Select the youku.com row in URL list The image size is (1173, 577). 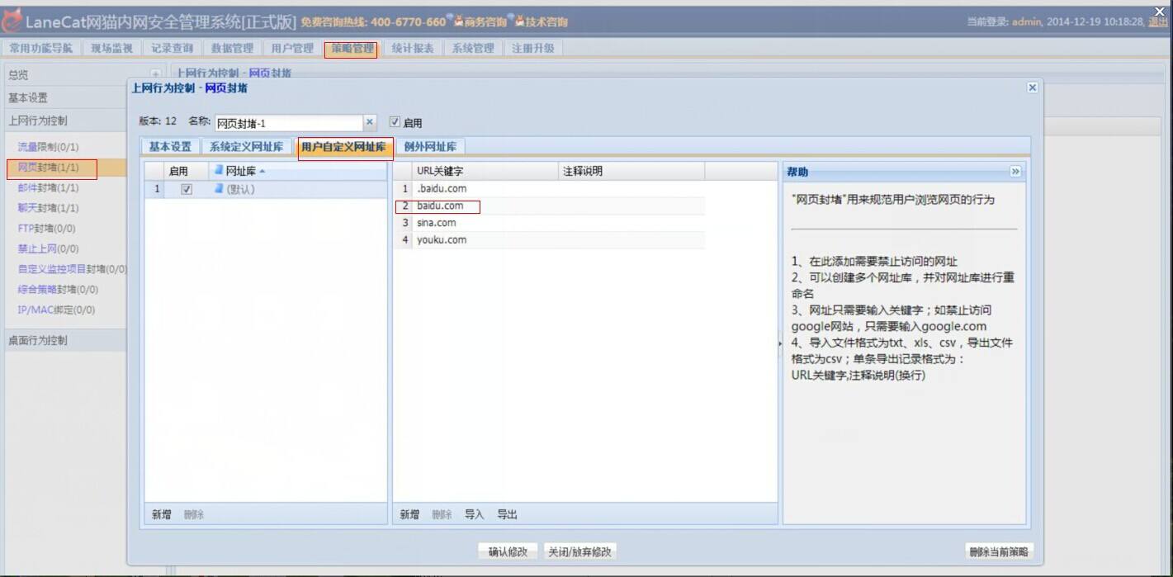549,240
